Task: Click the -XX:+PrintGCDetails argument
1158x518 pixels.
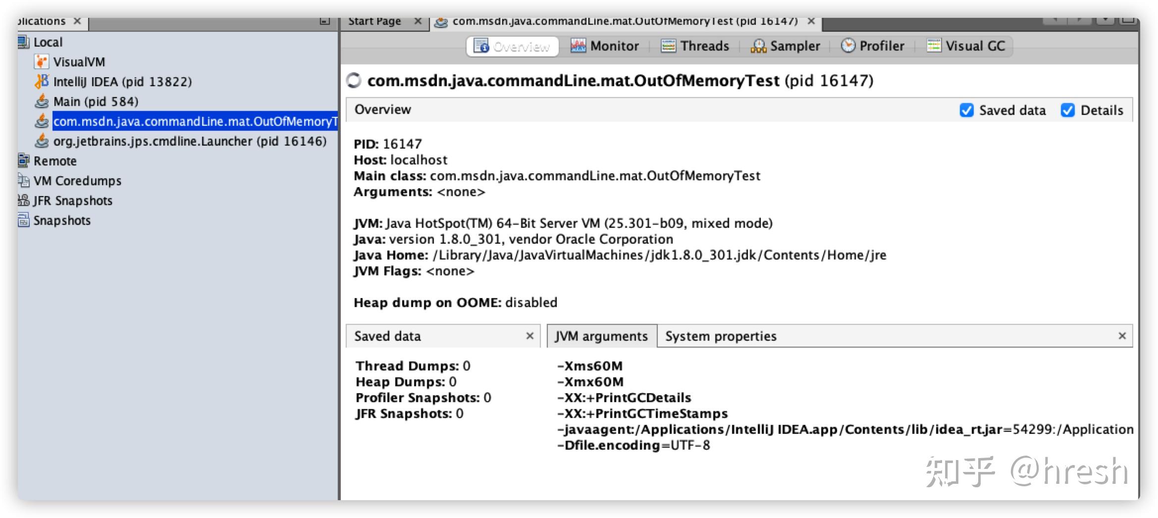Action: click(x=624, y=397)
